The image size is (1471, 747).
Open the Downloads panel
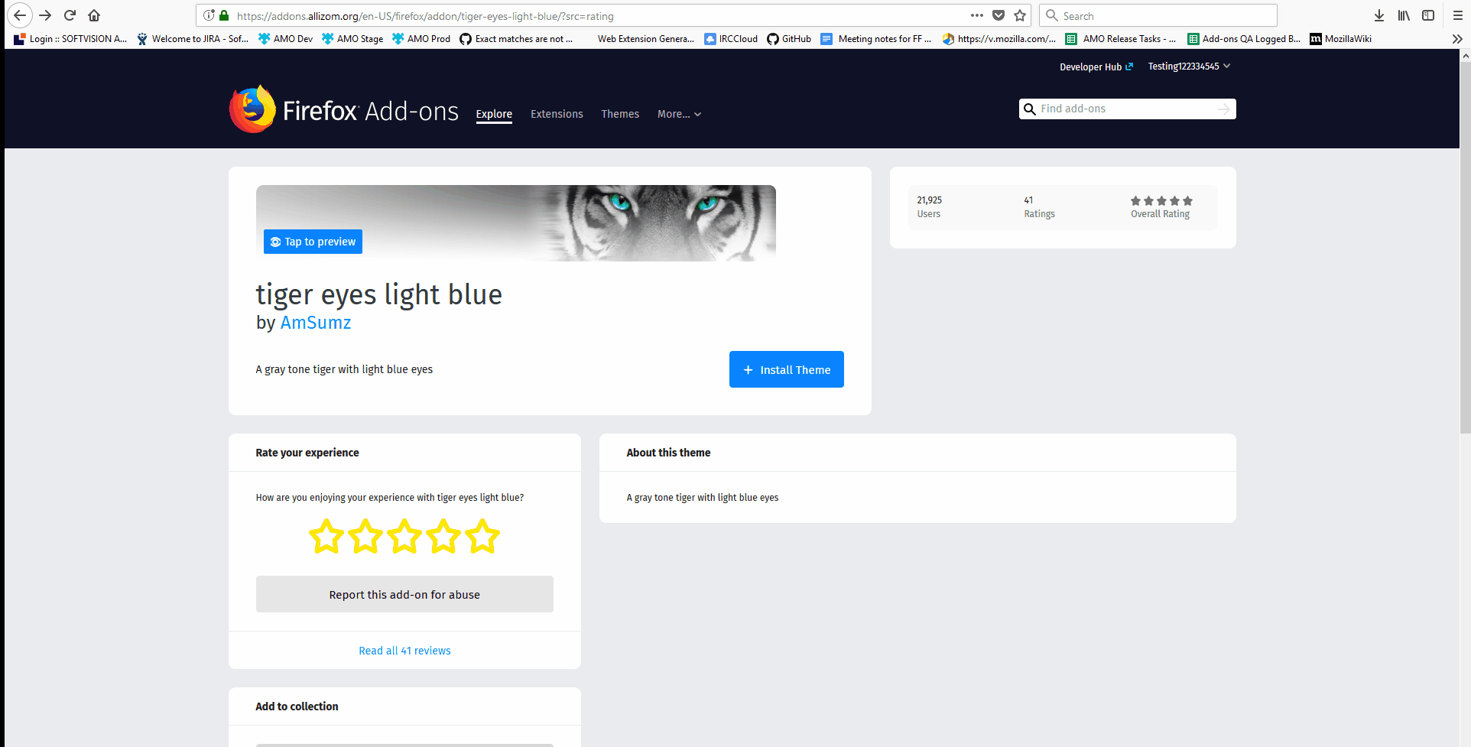(x=1379, y=15)
